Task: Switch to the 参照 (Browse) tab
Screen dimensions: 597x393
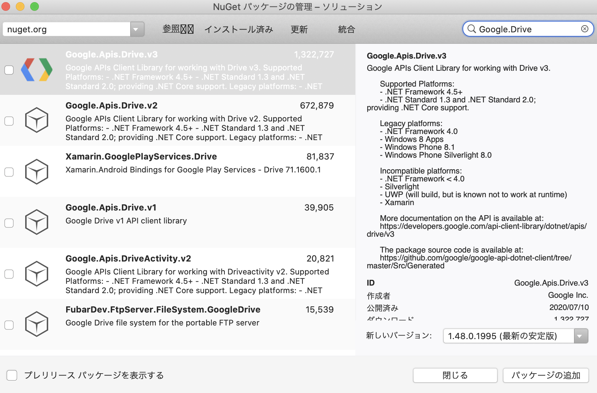Action: tap(178, 29)
